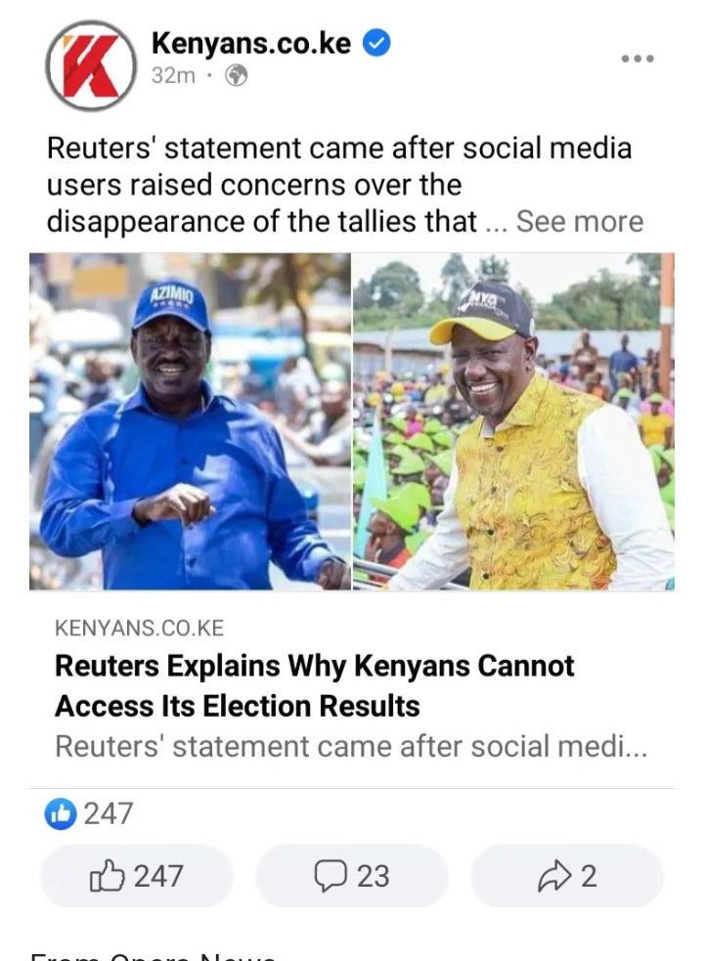Click the 32m post timestamp

click(173, 76)
